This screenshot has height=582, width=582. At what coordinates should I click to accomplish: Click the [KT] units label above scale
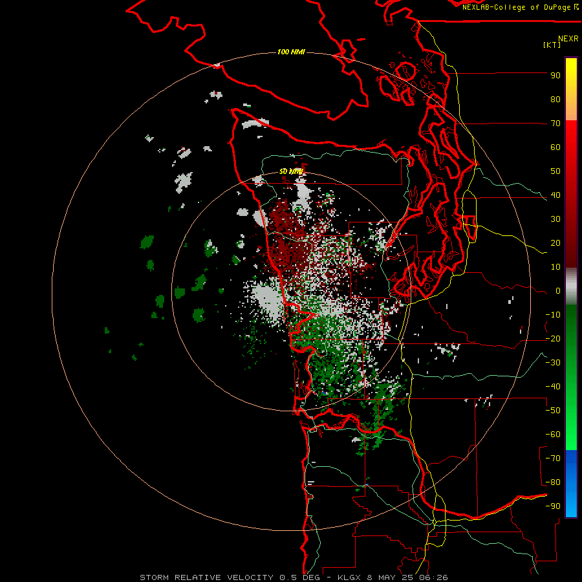tap(552, 45)
